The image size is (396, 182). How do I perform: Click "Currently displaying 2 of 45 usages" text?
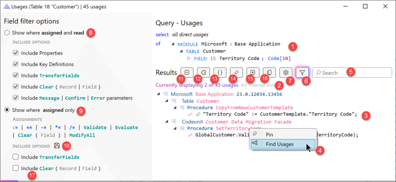(197, 85)
